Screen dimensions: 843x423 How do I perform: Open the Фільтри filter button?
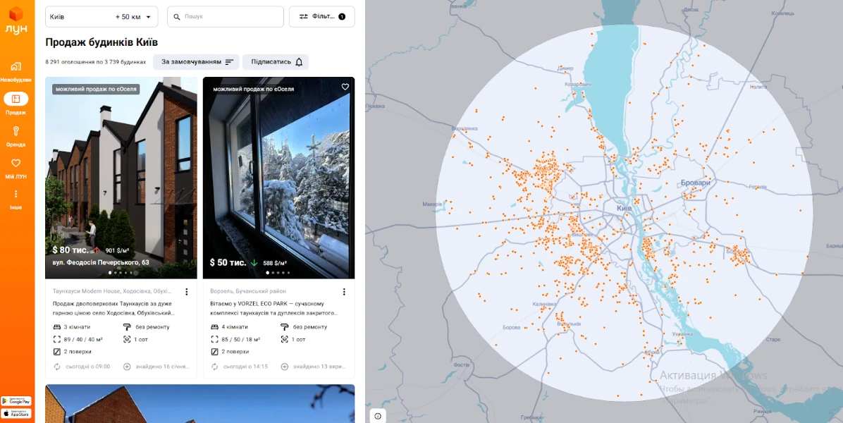(x=321, y=17)
